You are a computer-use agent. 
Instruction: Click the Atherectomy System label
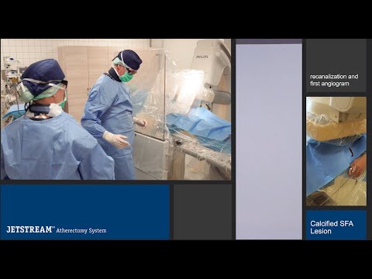81,230
